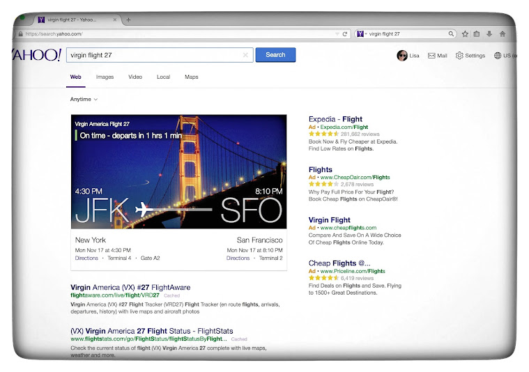Click the magnifier in browser search box
This screenshot has height=372, width=529.
pyautogui.click(x=451, y=33)
